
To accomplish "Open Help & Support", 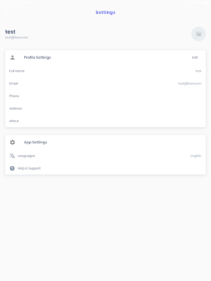I will point(105,168).
